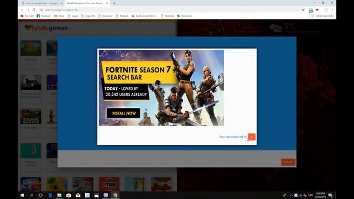Viewport: 354px width, 199px height.
Task: Switch to the 'You can google here' tab
Action: [42, 3]
